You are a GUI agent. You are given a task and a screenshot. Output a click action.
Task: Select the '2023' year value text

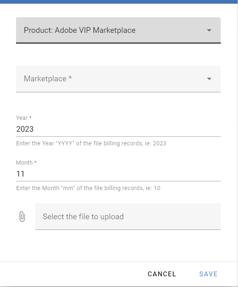[25, 129]
